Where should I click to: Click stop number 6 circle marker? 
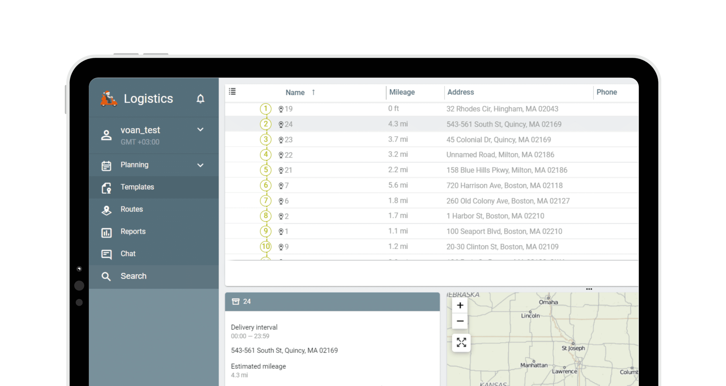click(x=265, y=185)
